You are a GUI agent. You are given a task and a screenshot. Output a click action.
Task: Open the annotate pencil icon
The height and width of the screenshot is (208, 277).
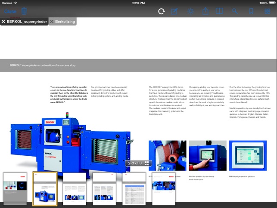tap(174, 11)
